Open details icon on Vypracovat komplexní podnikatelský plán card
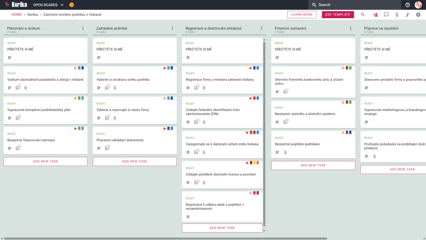 click(x=10, y=118)
